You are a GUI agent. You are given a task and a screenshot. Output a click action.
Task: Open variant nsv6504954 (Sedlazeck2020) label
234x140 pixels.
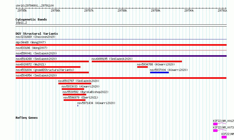[36, 75]
